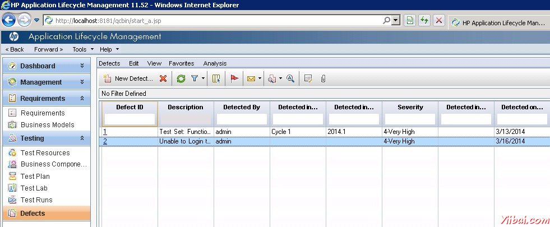This screenshot has width=550, height=227.
Task: Click the Set Filter funnel icon
Action: pos(194,78)
